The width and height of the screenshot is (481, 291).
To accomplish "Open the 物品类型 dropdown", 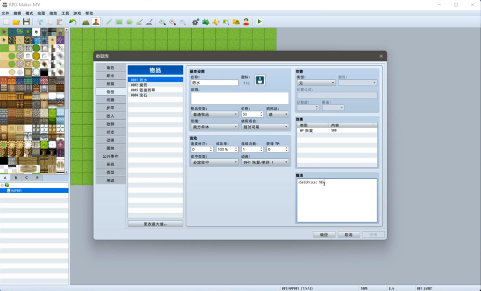I will tap(214, 114).
